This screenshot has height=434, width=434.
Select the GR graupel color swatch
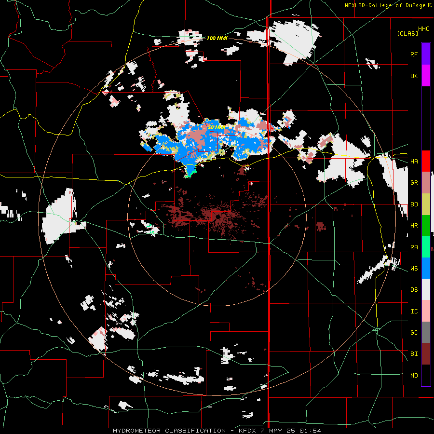pos(426,183)
